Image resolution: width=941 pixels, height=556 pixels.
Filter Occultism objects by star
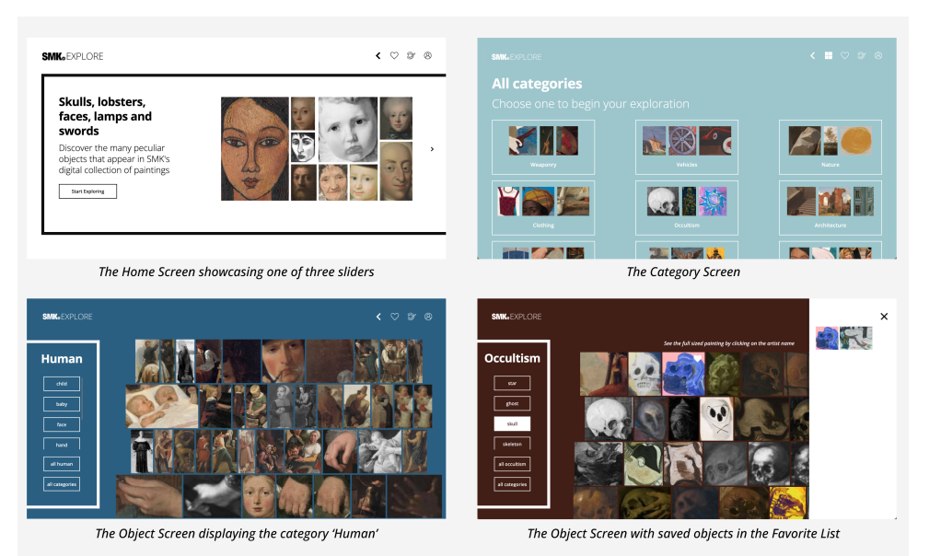pyautogui.click(x=512, y=383)
